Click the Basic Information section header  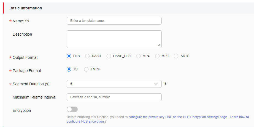(x=26, y=8)
